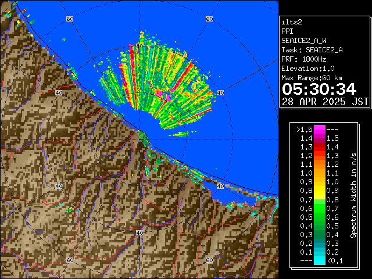372x279 pixels.
Task: Click the 'Max Range:60 km' text
Action: pos(312,78)
